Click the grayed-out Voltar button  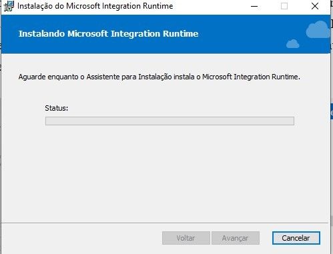[x=186, y=238]
